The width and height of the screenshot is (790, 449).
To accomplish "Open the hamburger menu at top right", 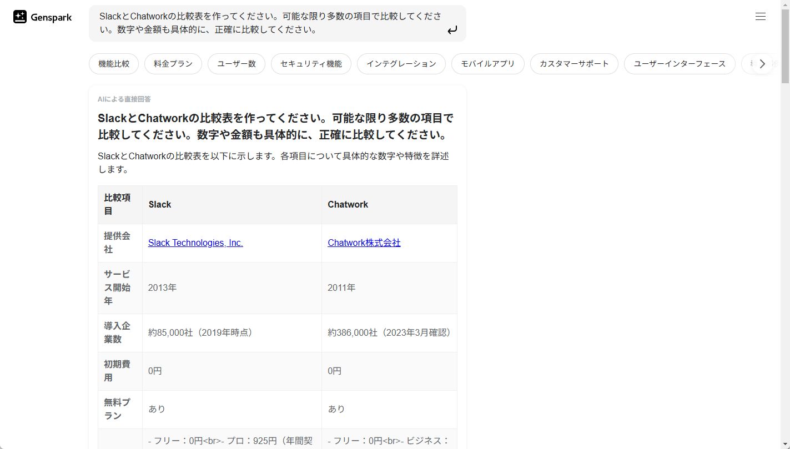I will pyautogui.click(x=760, y=16).
